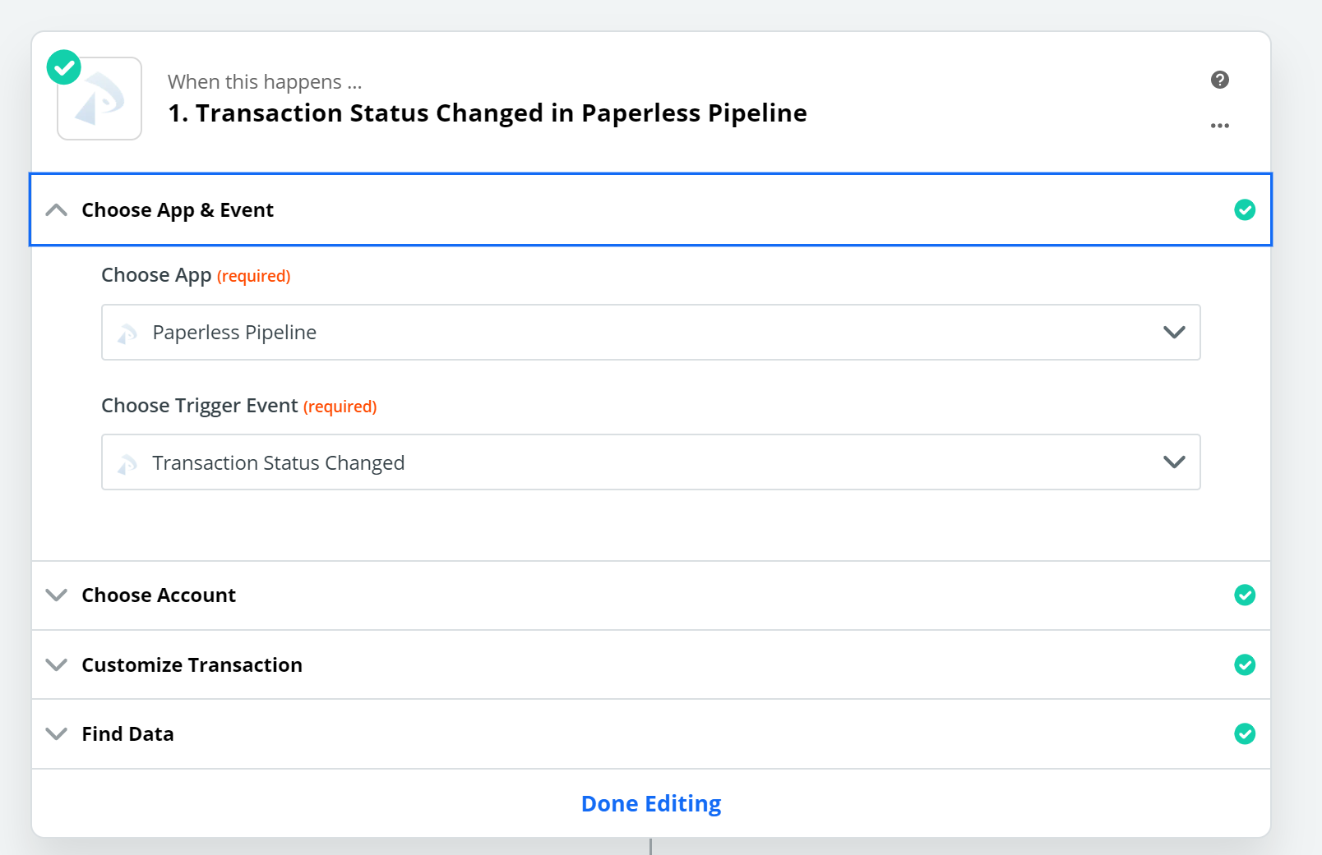
Task: Click the Paperless Pipeline app logo
Action: 99,98
